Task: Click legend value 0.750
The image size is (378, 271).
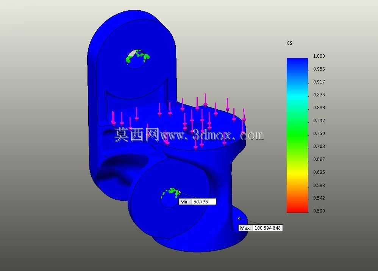Action: [x=319, y=134]
